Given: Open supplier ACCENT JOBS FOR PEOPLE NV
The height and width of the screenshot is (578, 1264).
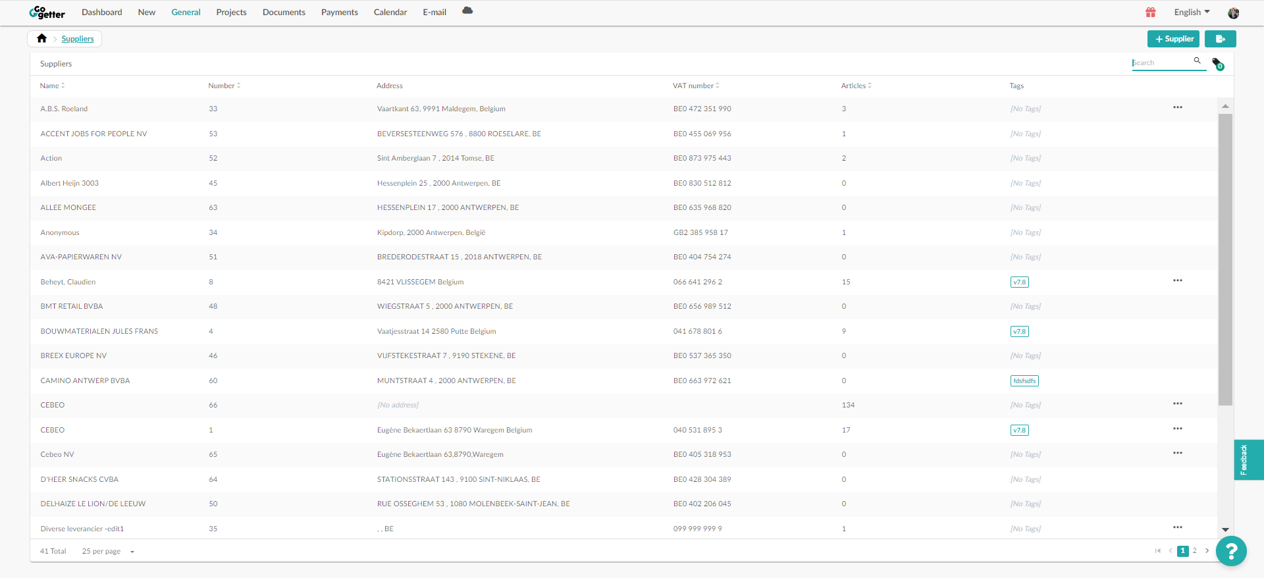Looking at the screenshot, I should click(93, 134).
